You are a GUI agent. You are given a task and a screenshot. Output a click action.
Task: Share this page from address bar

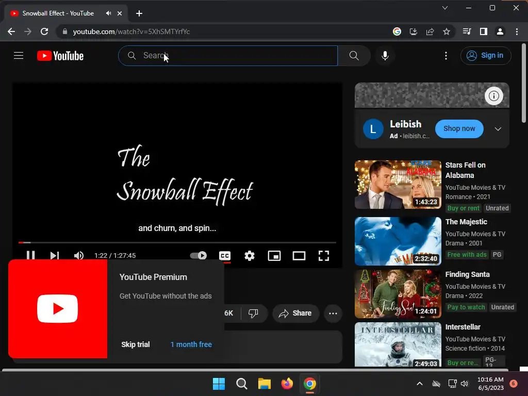click(x=430, y=31)
